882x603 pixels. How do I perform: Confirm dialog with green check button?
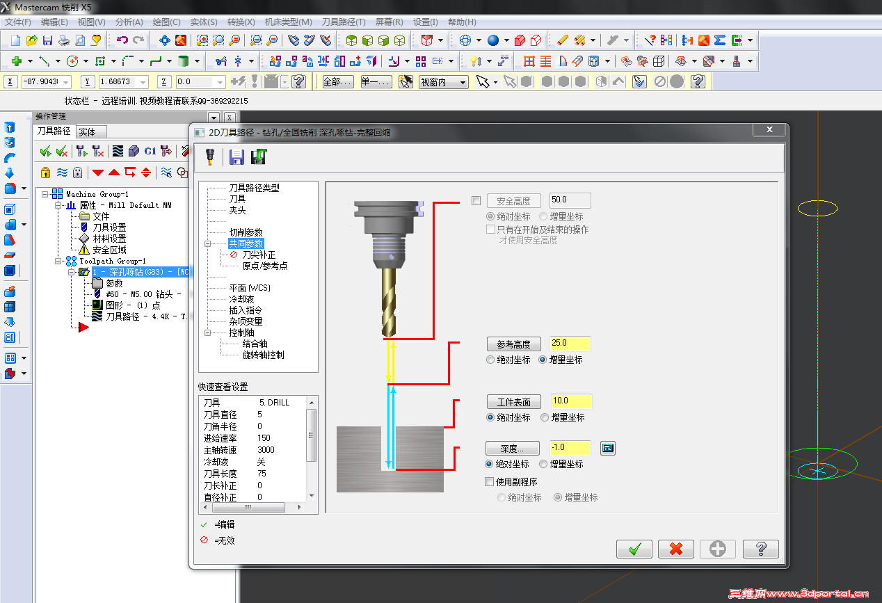(634, 549)
